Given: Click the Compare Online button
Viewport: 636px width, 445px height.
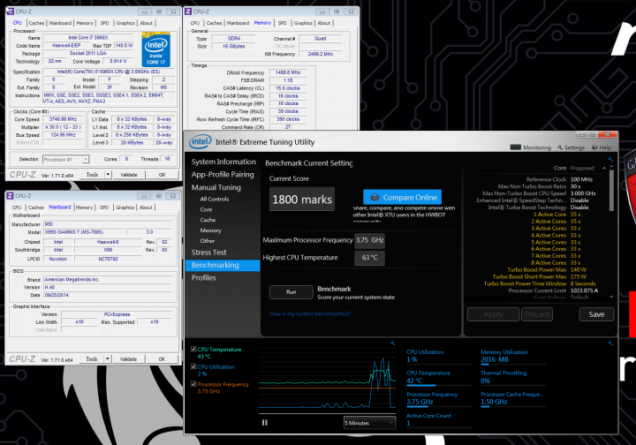Looking at the screenshot, I should [403, 198].
